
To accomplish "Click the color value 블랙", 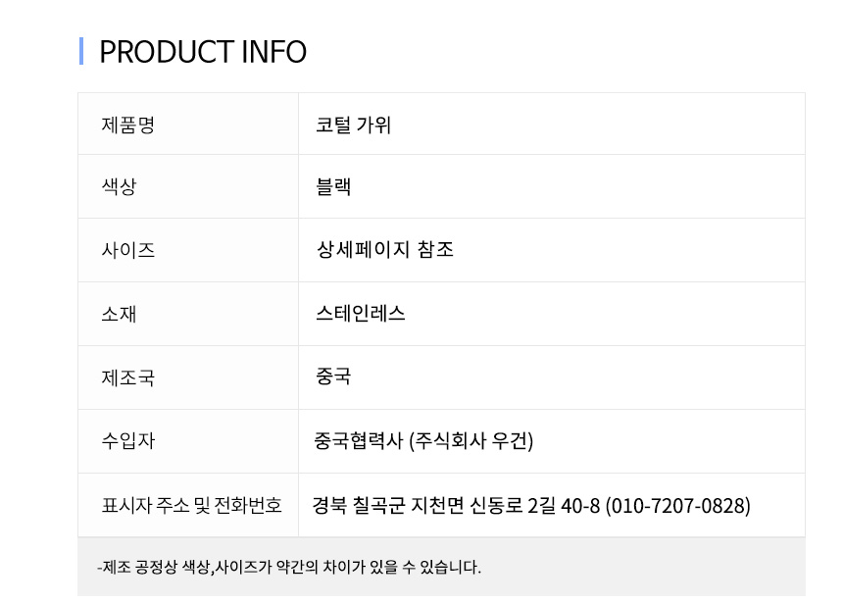I will 333,186.
